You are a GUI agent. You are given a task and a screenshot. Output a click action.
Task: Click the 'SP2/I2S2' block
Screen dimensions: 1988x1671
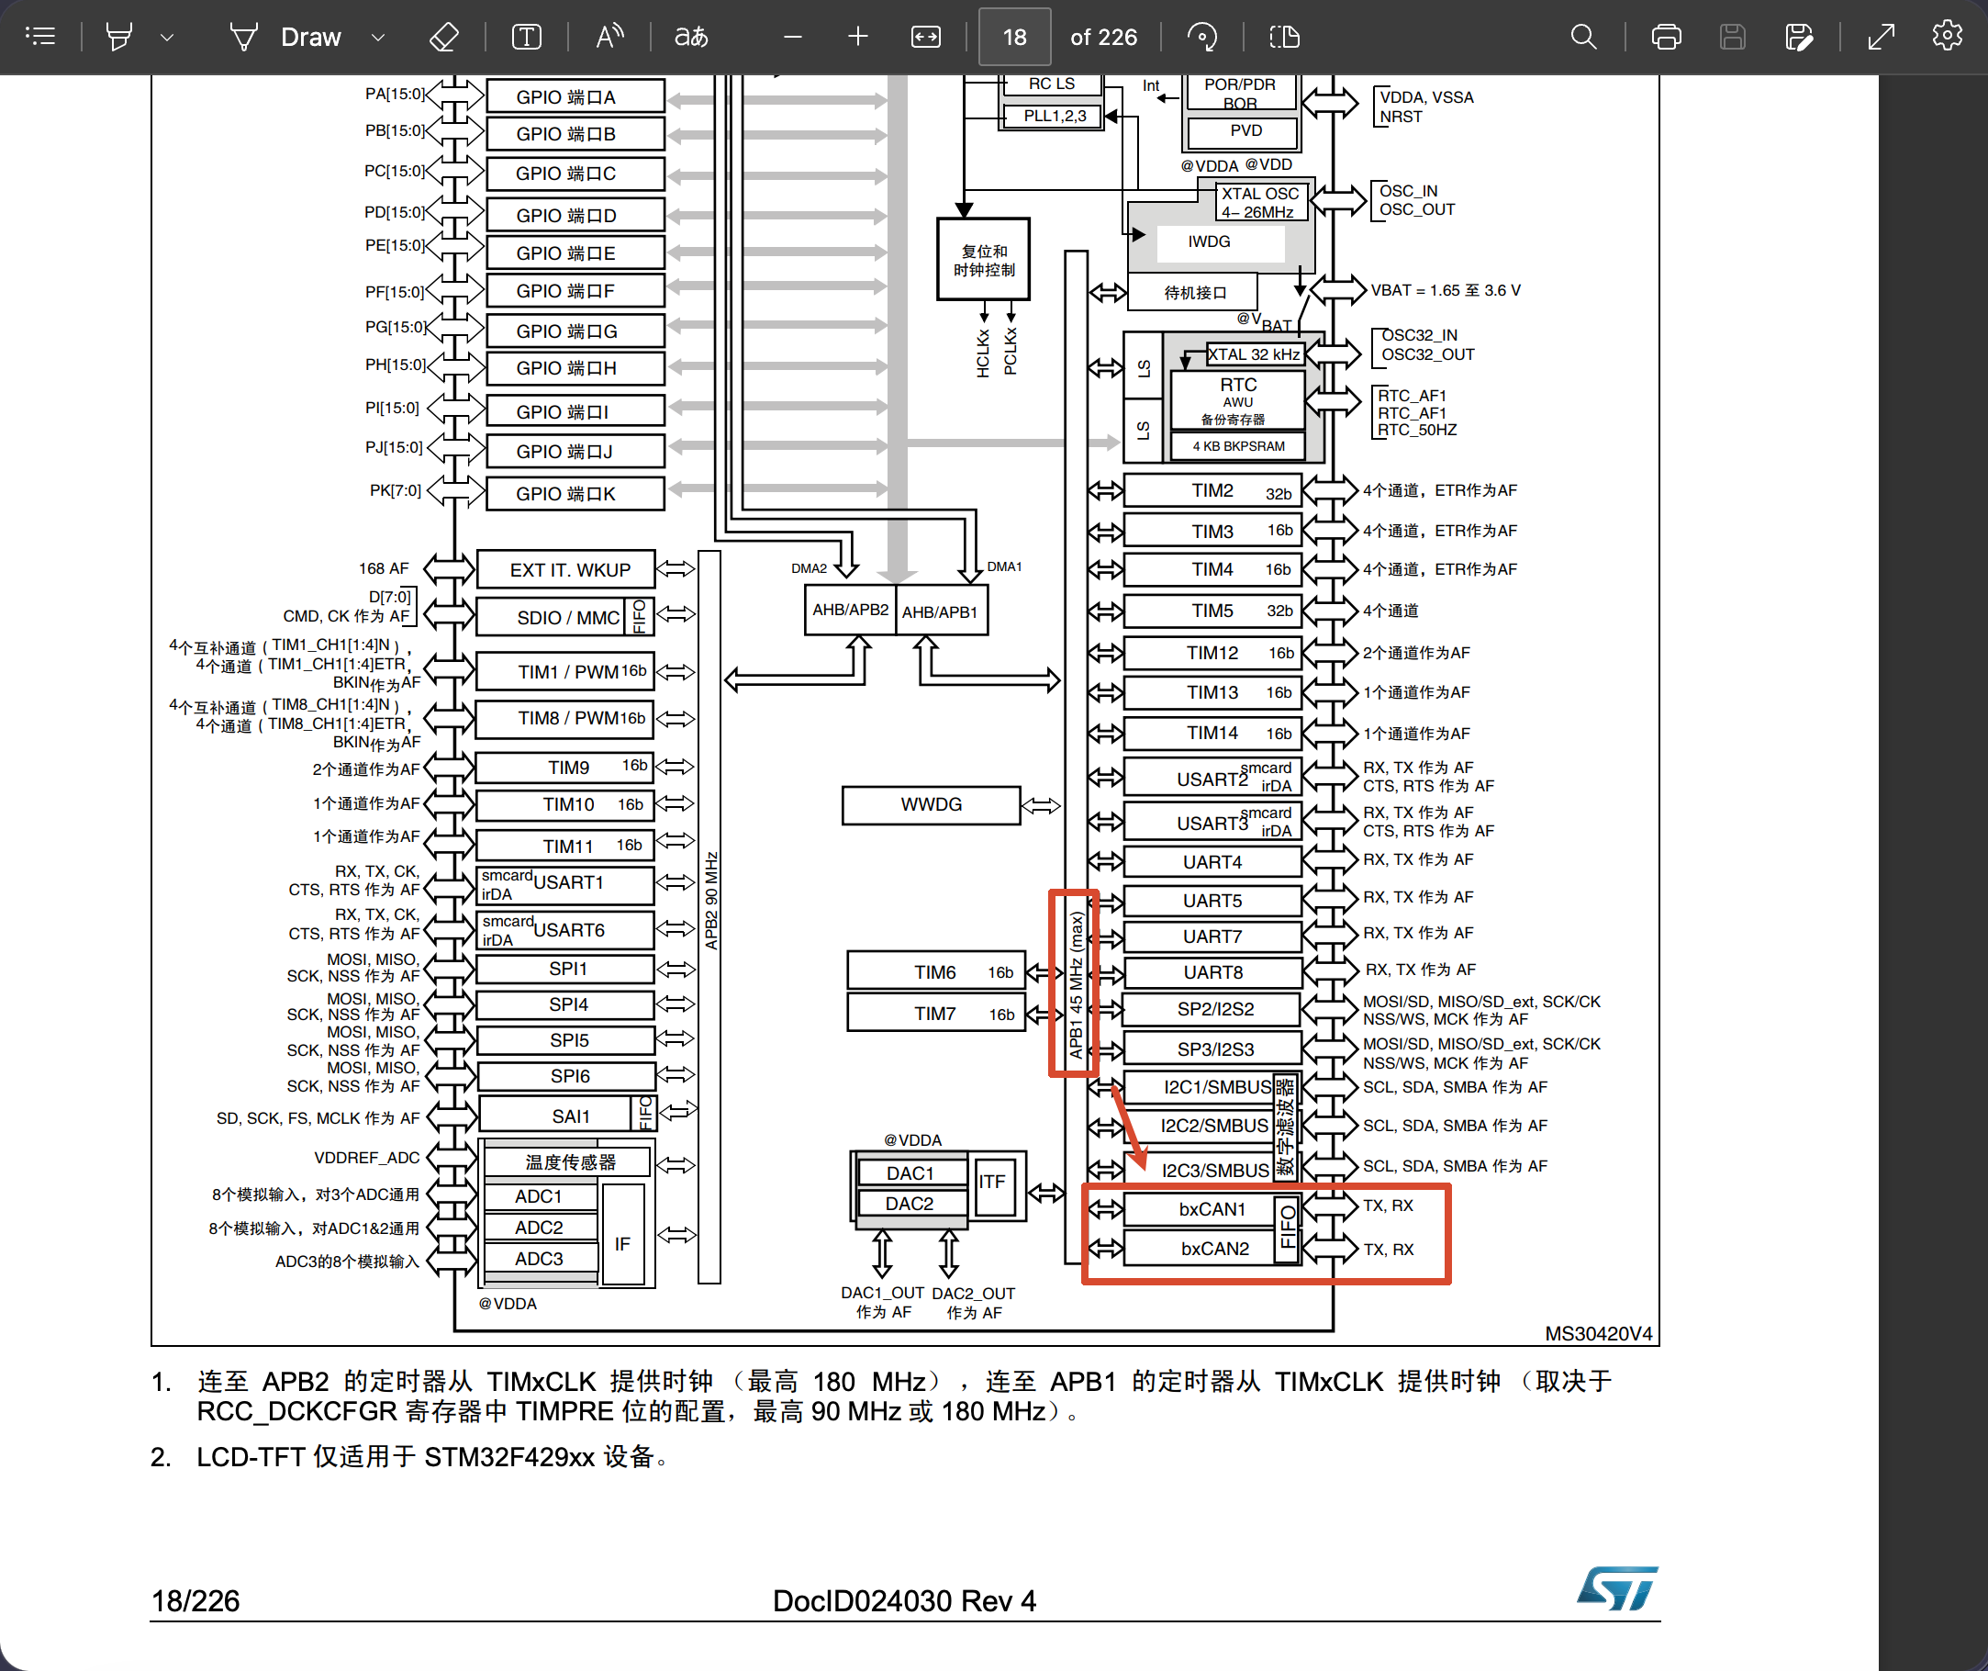pyautogui.click(x=1213, y=1010)
